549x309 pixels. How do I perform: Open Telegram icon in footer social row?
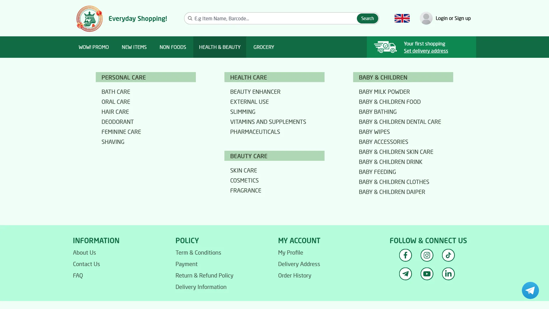pos(405,274)
